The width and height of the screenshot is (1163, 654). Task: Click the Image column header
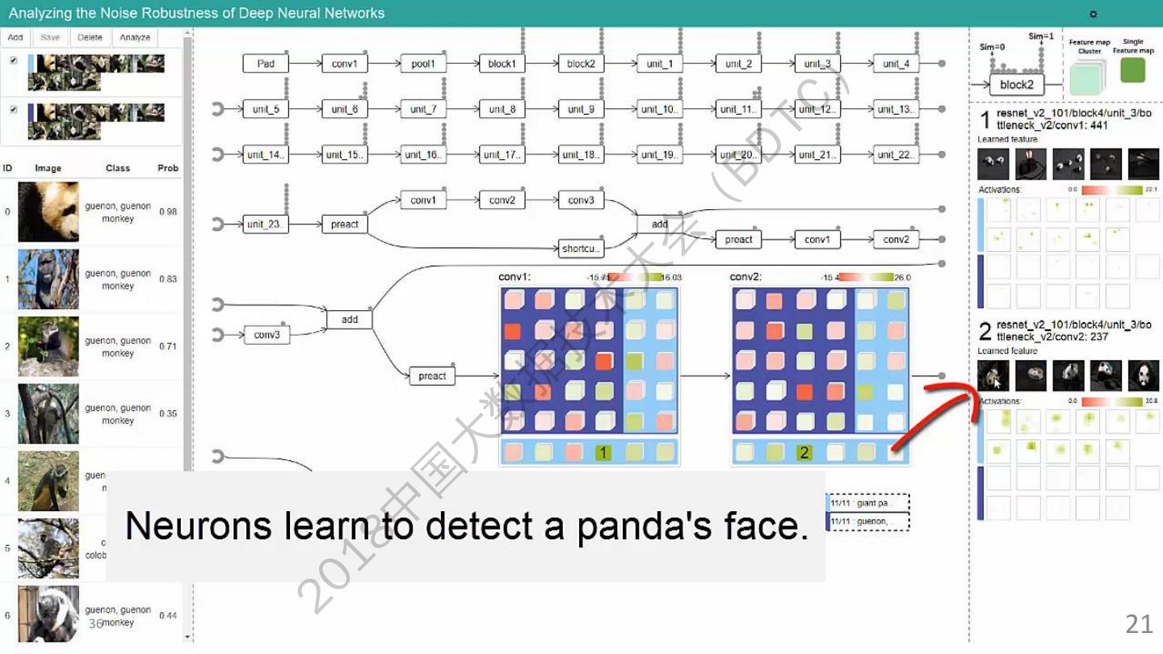48,168
